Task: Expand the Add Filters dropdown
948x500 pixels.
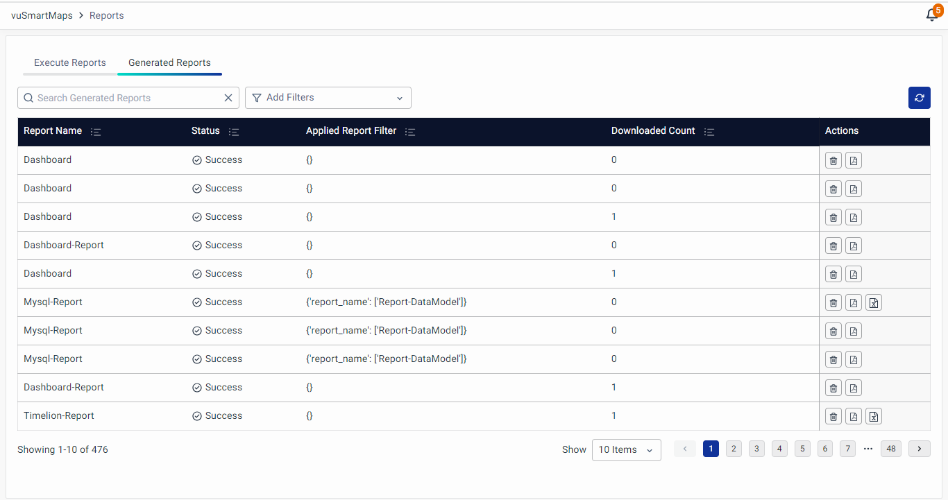Action: click(x=328, y=98)
